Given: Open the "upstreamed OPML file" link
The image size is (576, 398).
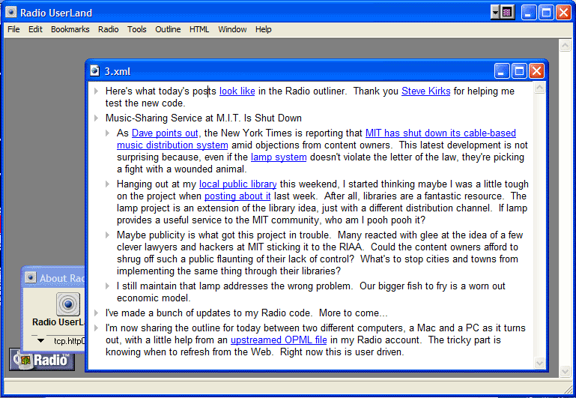Looking at the screenshot, I should pyautogui.click(x=279, y=340).
